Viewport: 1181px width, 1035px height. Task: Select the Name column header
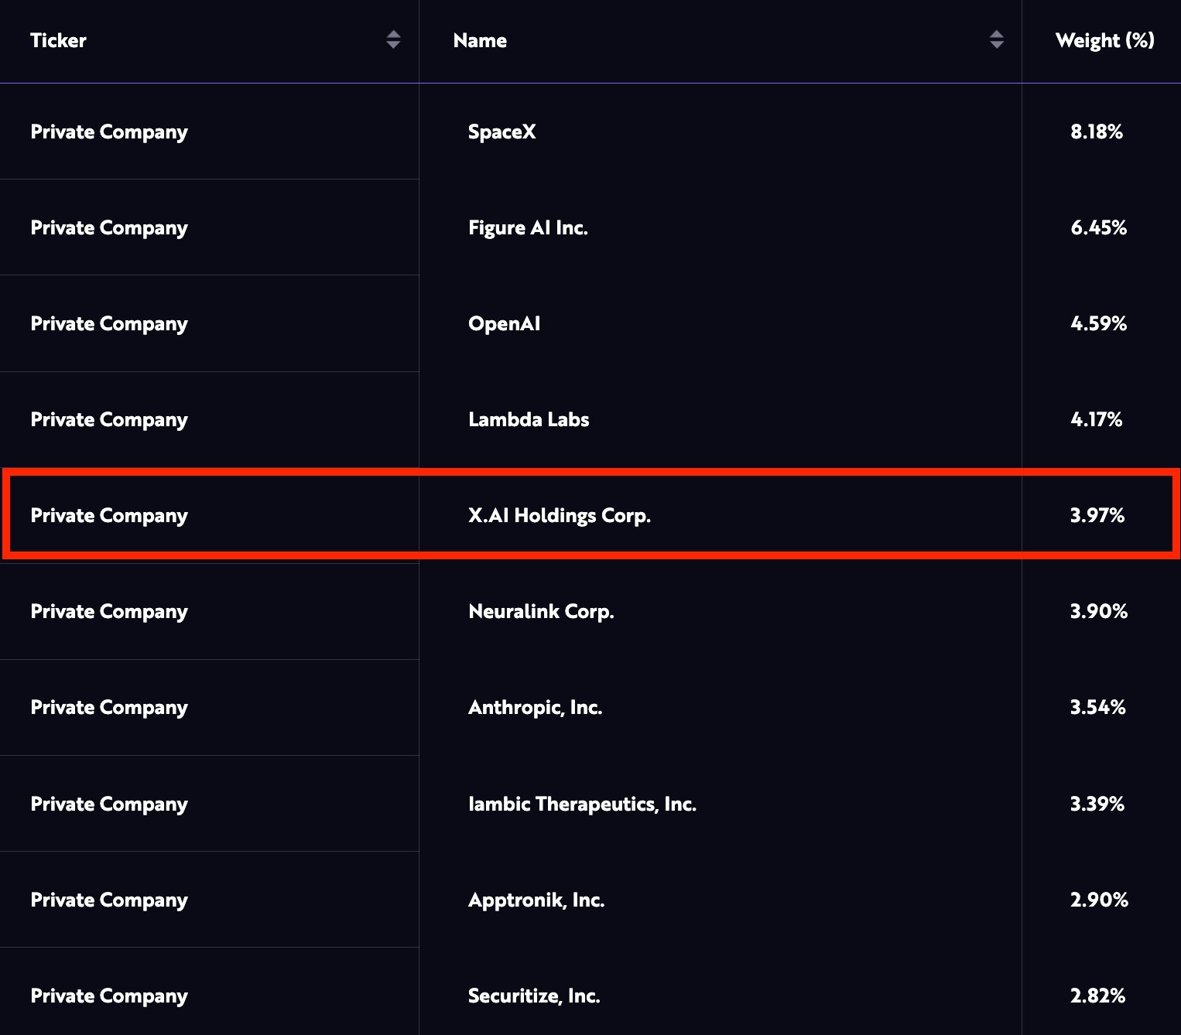(x=480, y=40)
